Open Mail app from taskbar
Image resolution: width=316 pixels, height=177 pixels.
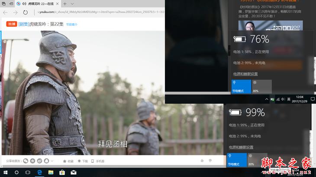(x=74, y=172)
